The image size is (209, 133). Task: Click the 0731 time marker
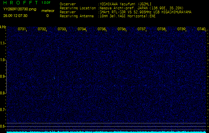(22, 29)
